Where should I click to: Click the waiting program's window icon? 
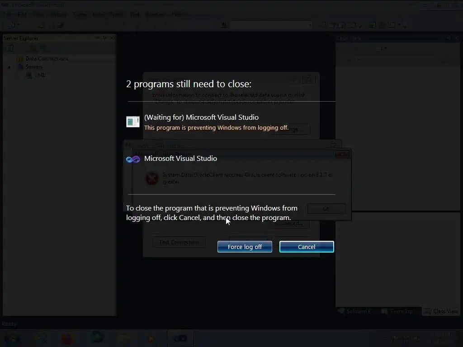pyautogui.click(x=133, y=122)
